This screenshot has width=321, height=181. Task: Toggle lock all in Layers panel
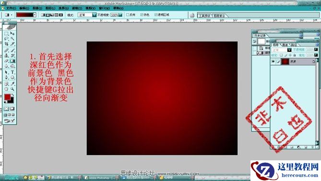click(295, 55)
